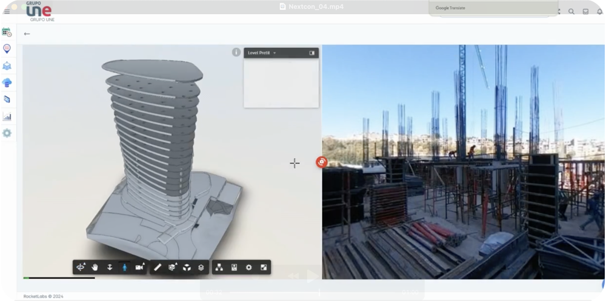Open the Measure ruler tool
The image size is (606, 303).
pos(158,267)
